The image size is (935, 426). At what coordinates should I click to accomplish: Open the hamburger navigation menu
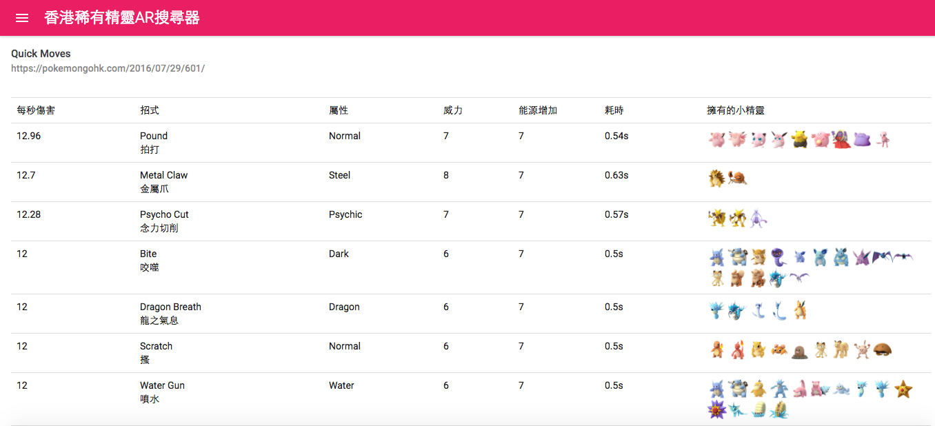pos(22,18)
